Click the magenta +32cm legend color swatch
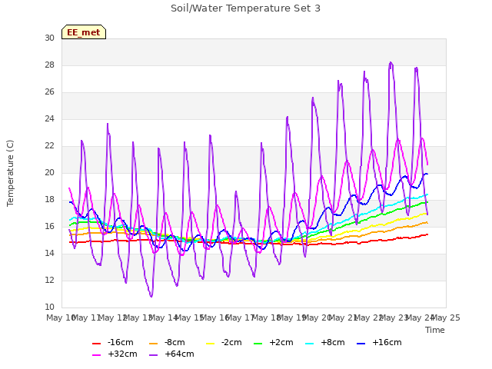This screenshot has width=492, height=369. [x=97, y=355]
